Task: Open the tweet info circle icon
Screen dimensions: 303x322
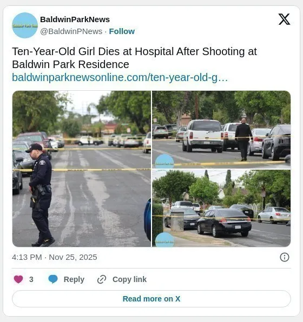Action: click(x=285, y=257)
